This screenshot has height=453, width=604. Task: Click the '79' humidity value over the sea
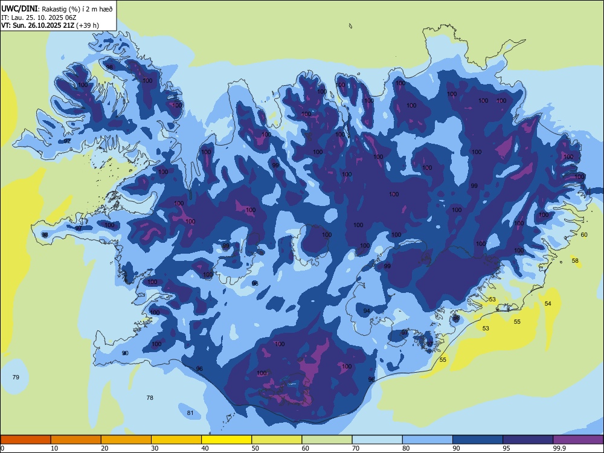tap(16, 377)
